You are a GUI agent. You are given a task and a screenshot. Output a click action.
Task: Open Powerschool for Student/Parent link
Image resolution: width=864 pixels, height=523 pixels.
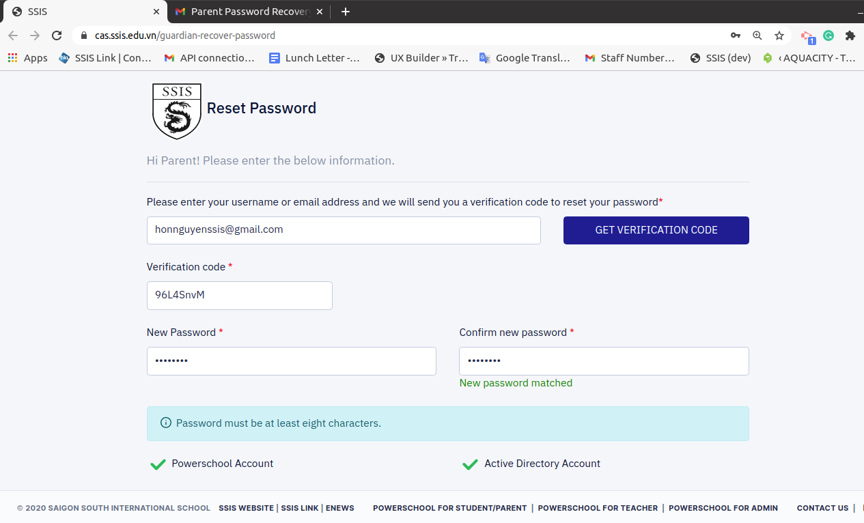(x=450, y=508)
